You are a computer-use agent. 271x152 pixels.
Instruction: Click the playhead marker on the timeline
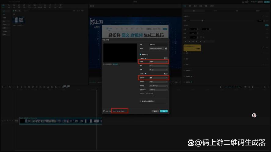[97, 89]
